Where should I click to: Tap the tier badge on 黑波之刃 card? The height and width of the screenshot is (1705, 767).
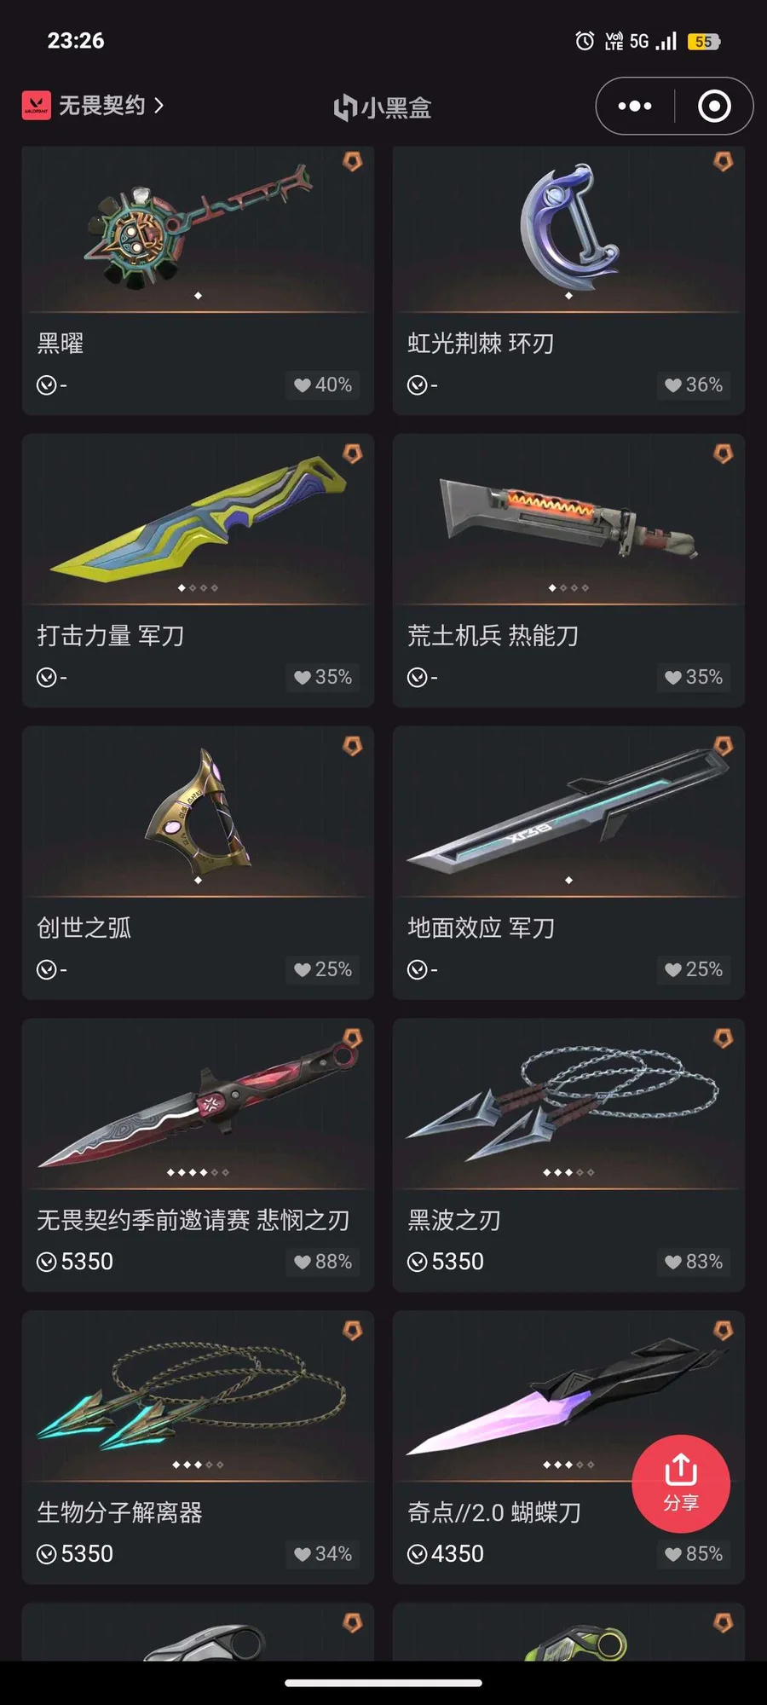tap(723, 1038)
